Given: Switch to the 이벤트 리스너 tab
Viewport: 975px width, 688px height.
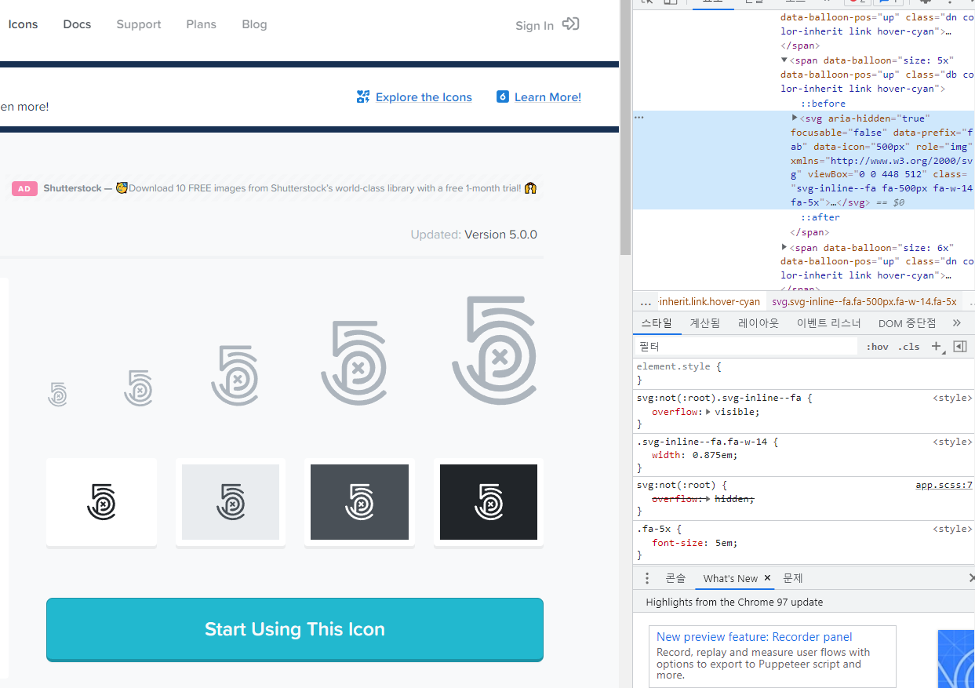Looking at the screenshot, I should click(828, 323).
